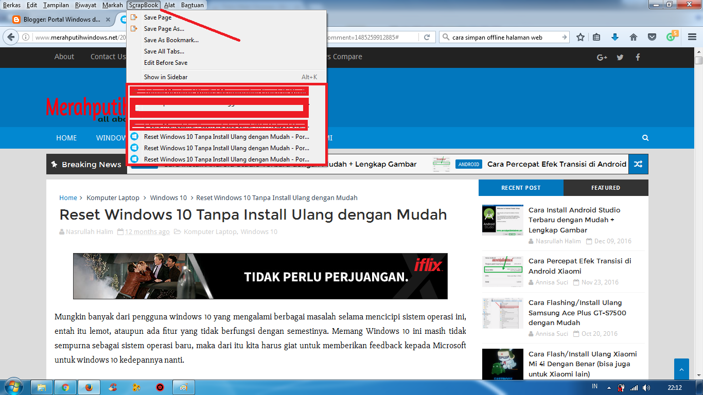Open the Paint app in the taskbar

pyautogui.click(x=184, y=387)
